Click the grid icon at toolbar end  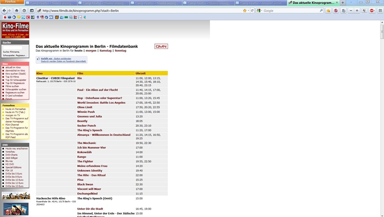click(x=380, y=11)
